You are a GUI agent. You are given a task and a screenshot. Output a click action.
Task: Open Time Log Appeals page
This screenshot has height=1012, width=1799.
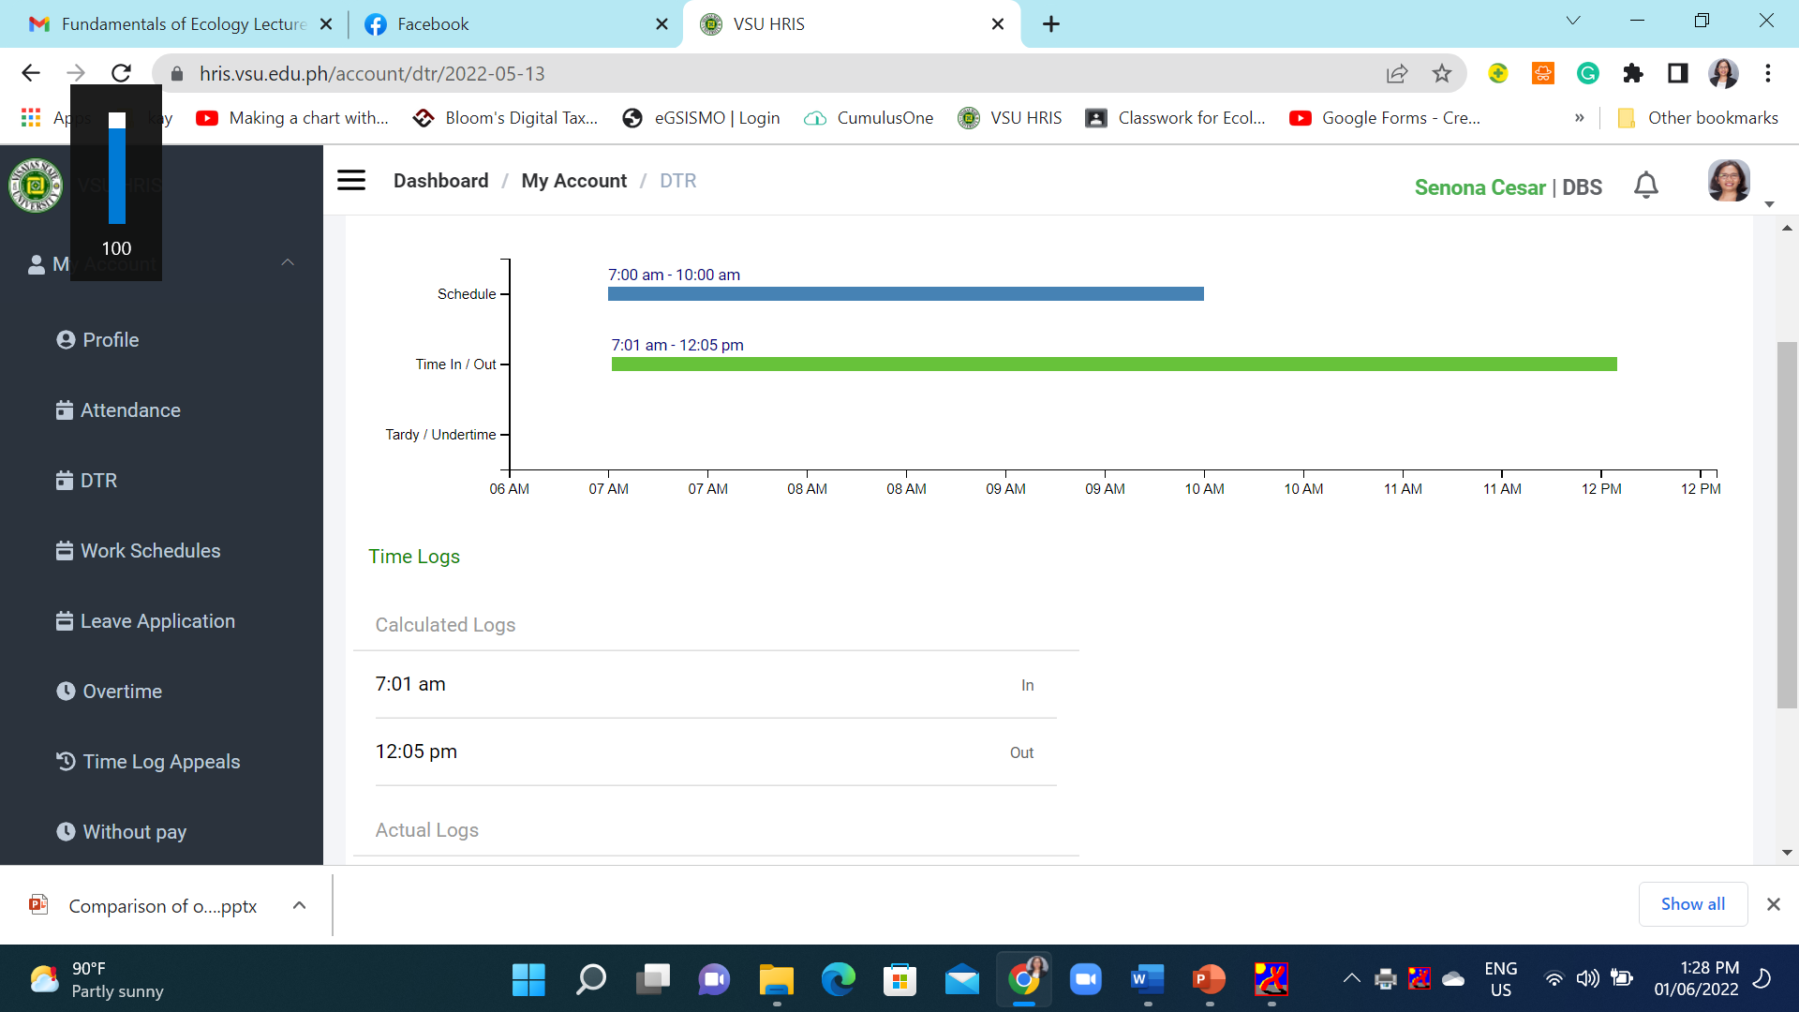(161, 762)
